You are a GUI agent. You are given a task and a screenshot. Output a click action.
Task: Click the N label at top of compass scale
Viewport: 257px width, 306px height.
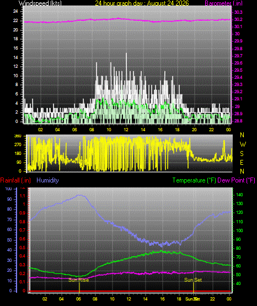(x=242, y=135)
